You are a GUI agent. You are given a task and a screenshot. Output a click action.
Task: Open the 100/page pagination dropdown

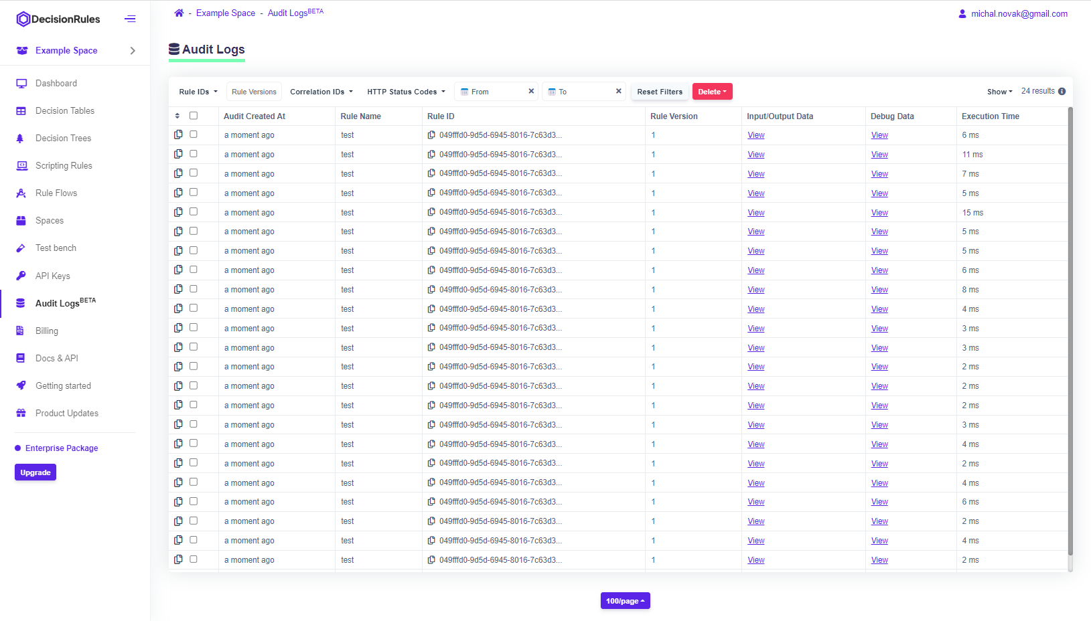[625, 601]
